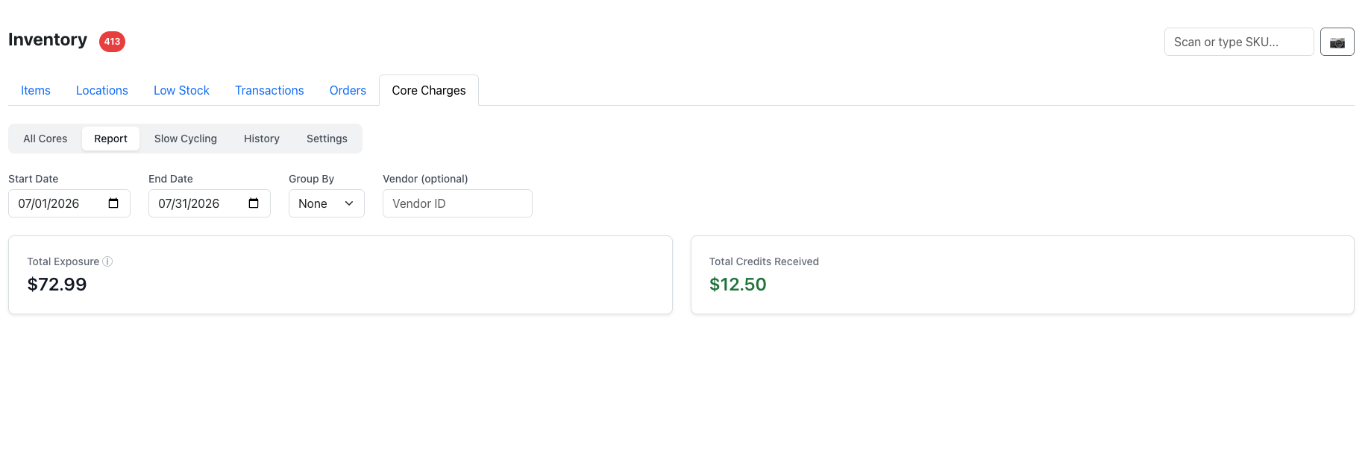
Task: Go to the Low Stock tab
Action: click(181, 90)
